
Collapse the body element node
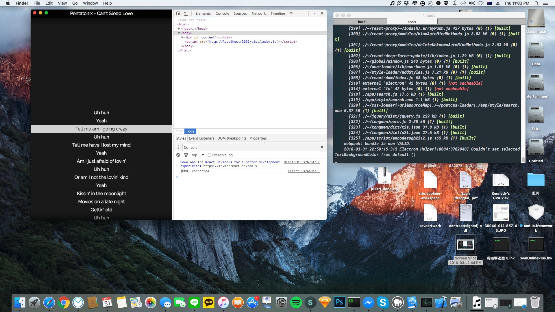(x=179, y=33)
